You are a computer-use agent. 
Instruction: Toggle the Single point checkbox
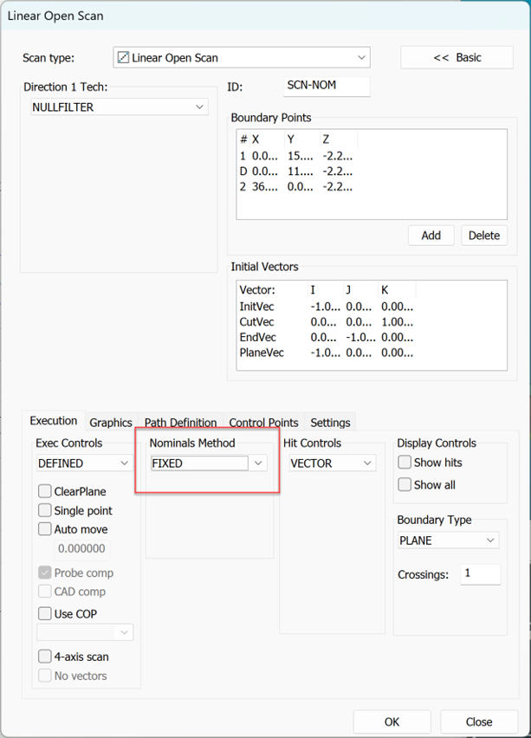[x=45, y=510]
